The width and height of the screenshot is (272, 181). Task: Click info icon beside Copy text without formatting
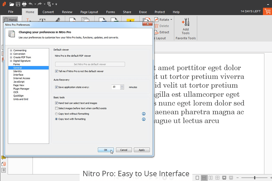(144, 114)
